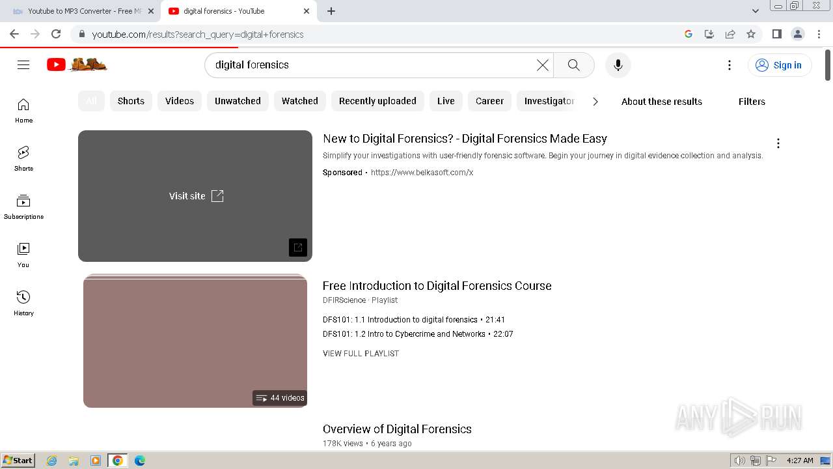
Task: Close the digital forensics YouTube tab
Action: pos(307,11)
